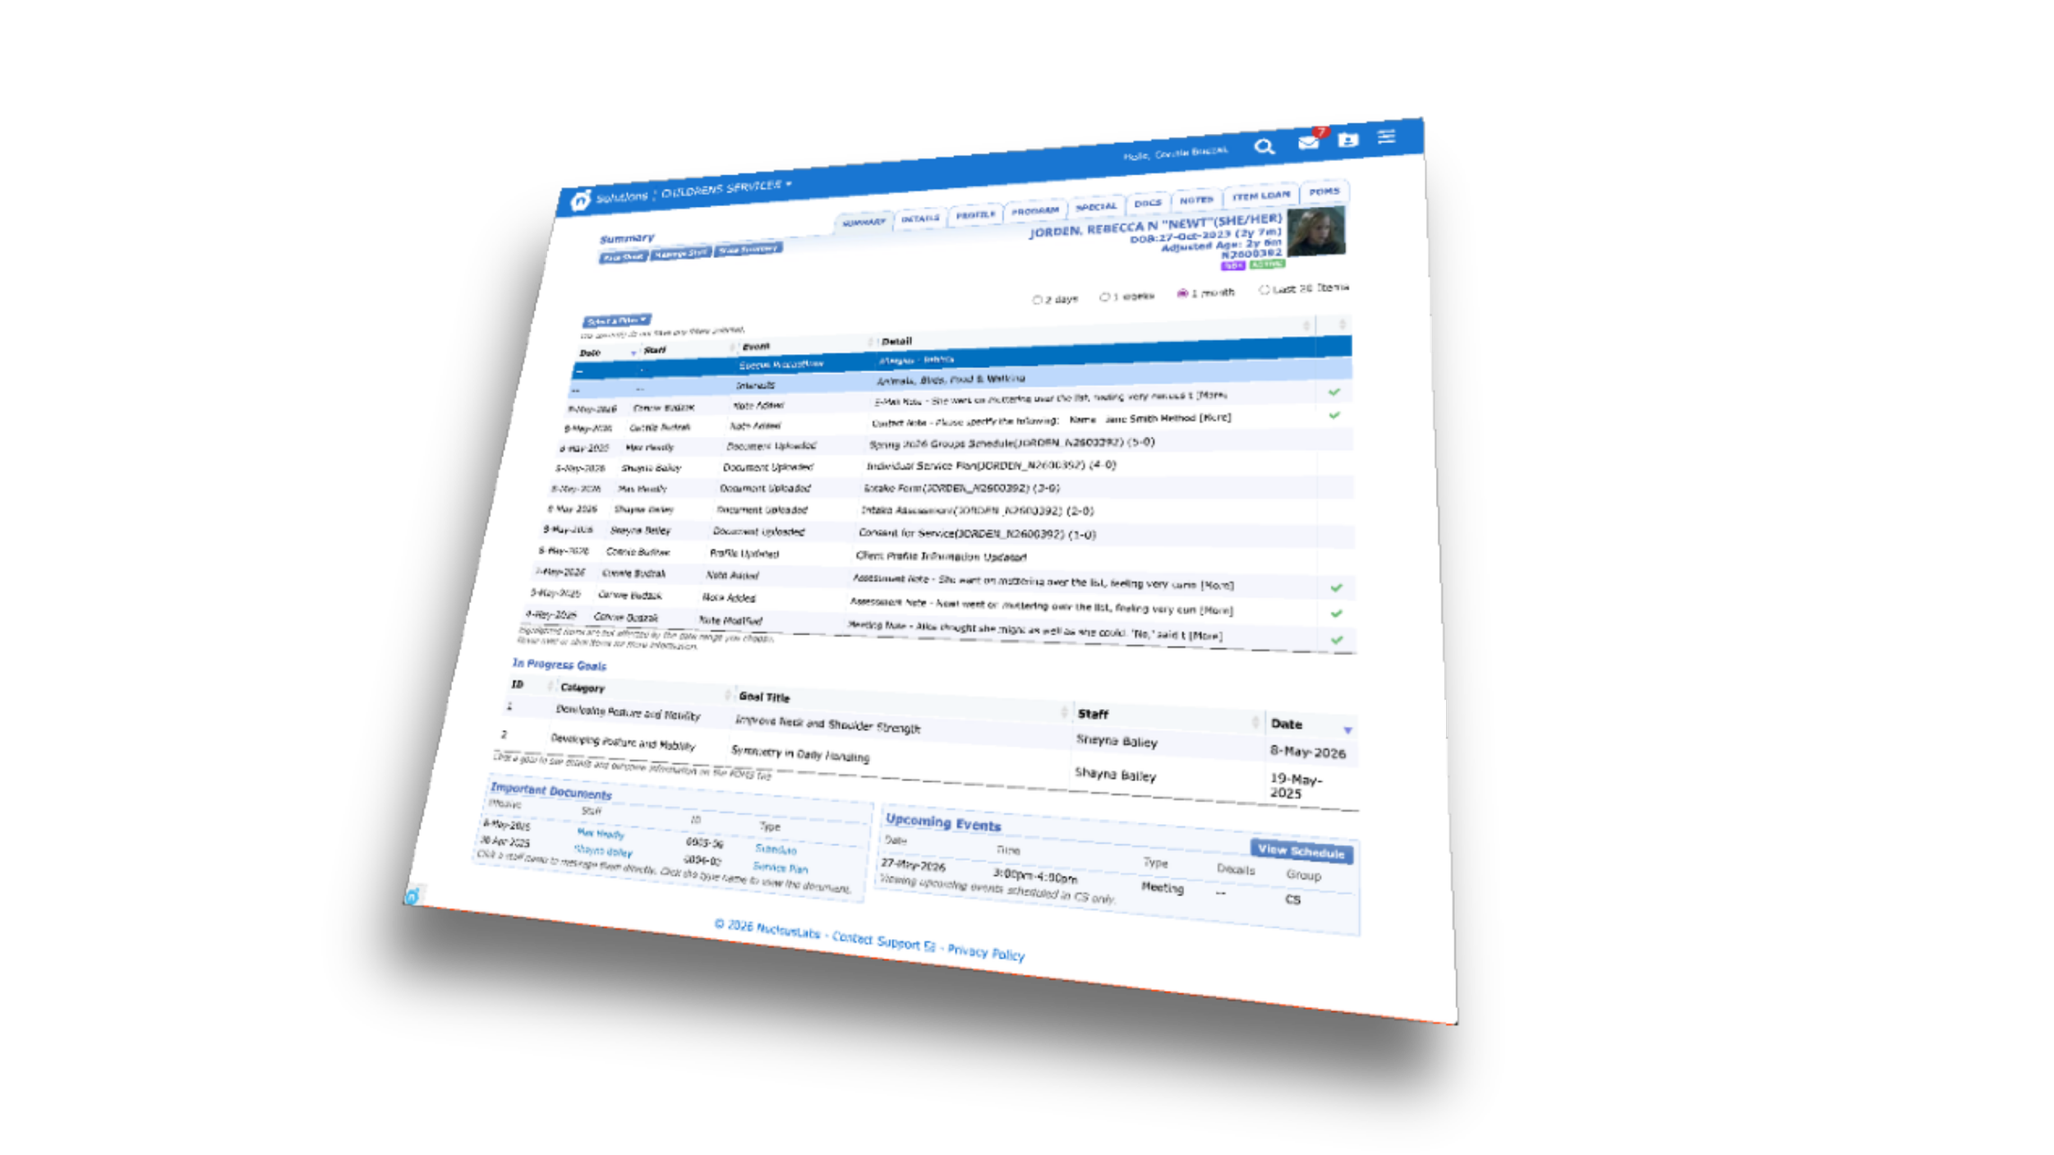
Task: Click [More] on the Meeting Note row
Action: (1206, 635)
